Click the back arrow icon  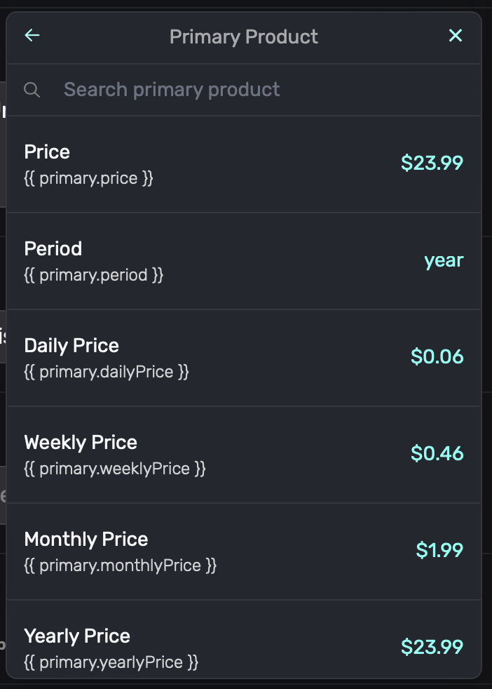coord(32,36)
